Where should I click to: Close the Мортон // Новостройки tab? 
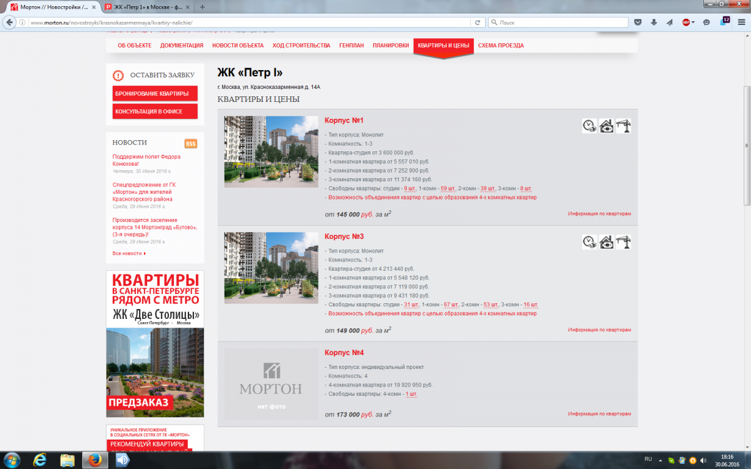pyautogui.click(x=93, y=6)
